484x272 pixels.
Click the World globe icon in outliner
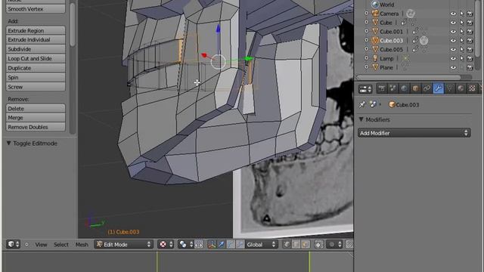(x=375, y=5)
